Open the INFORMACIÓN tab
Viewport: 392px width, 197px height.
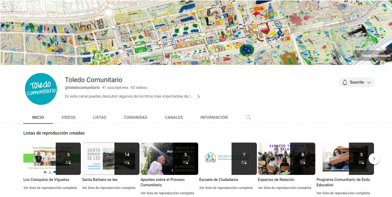(x=214, y=118)
